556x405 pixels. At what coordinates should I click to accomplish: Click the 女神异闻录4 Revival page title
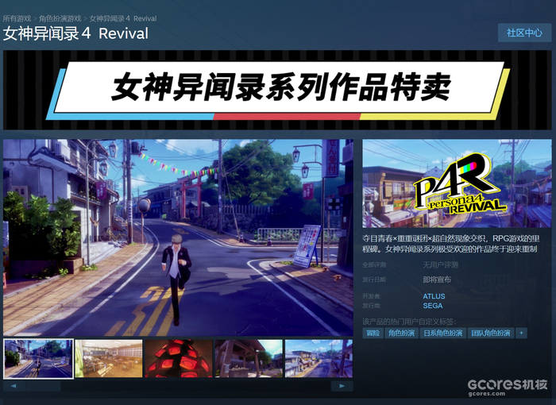pyautogui.click(x=75, y=33)
